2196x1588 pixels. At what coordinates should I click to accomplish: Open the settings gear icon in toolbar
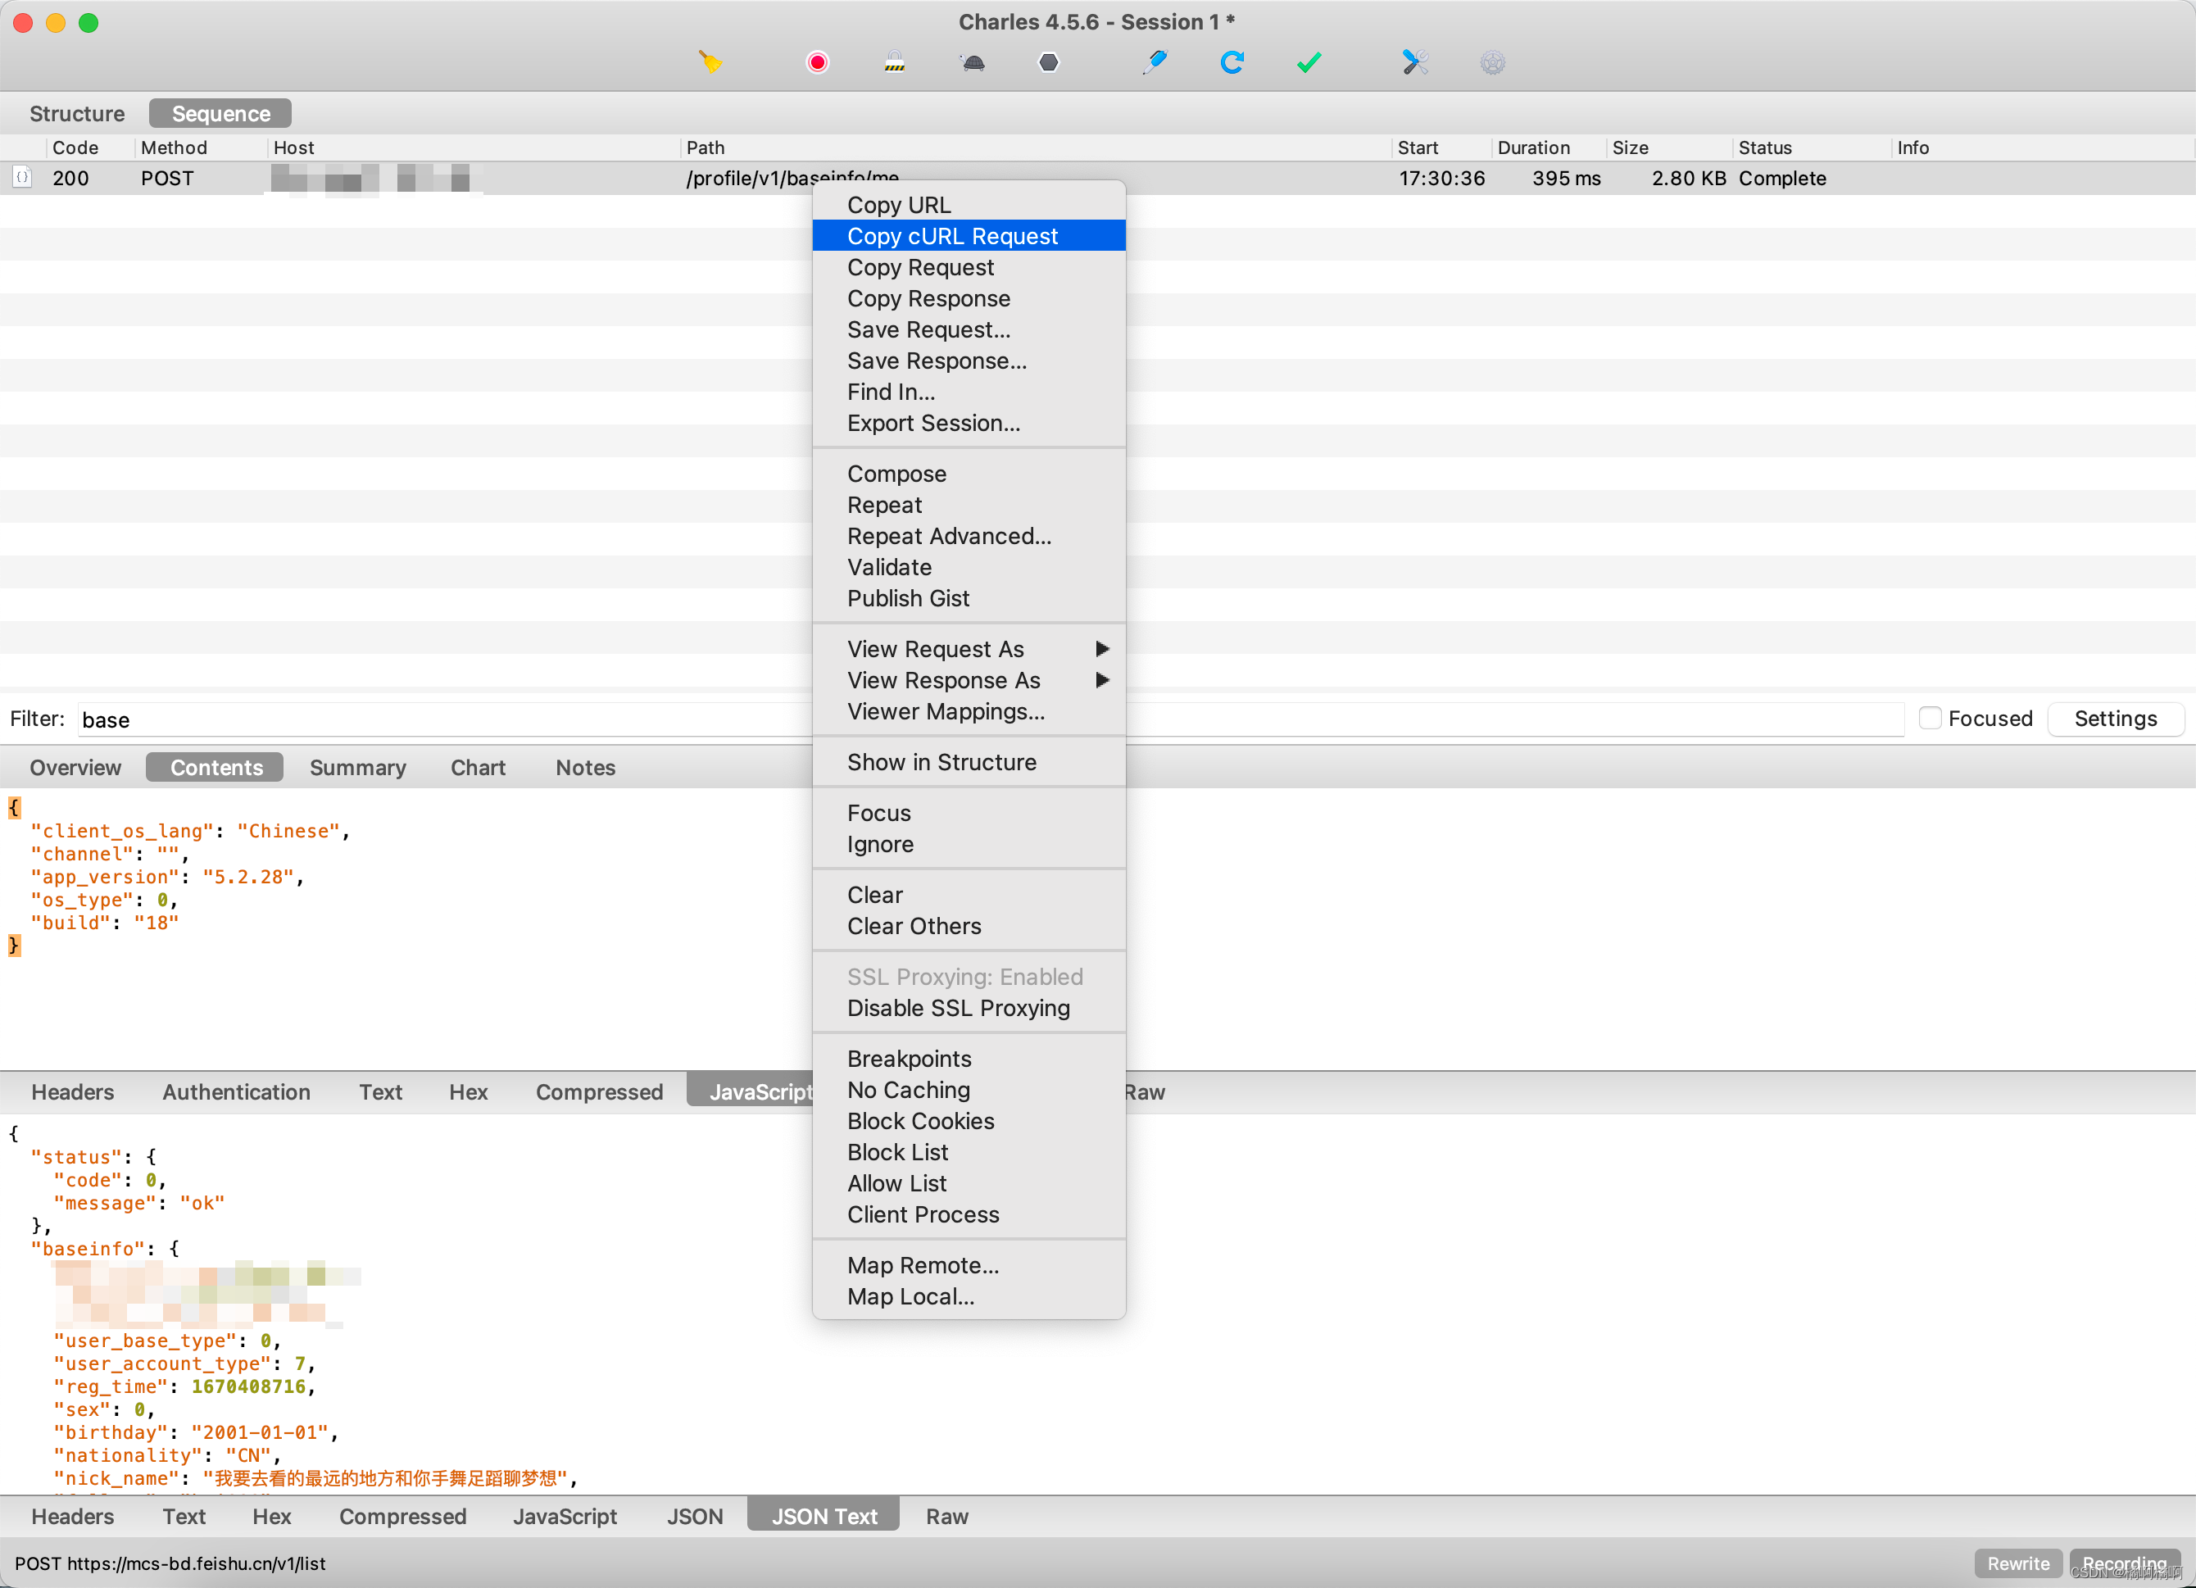point(1492,63)
